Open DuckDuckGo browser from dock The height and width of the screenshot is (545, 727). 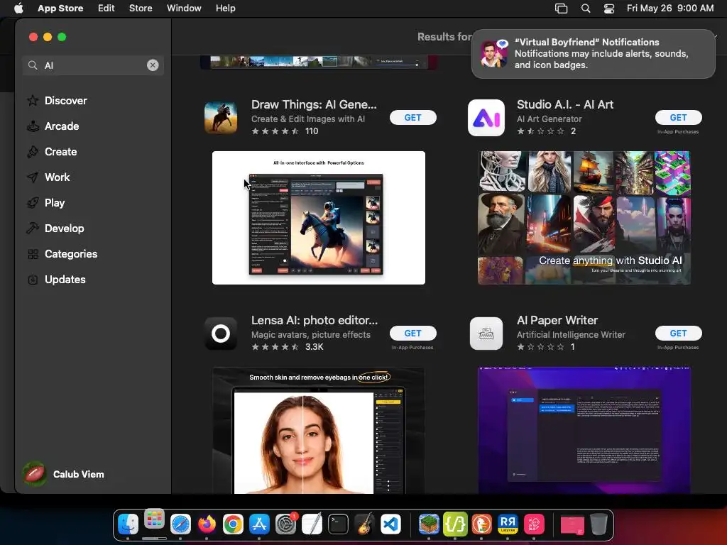tap(482, 524)
